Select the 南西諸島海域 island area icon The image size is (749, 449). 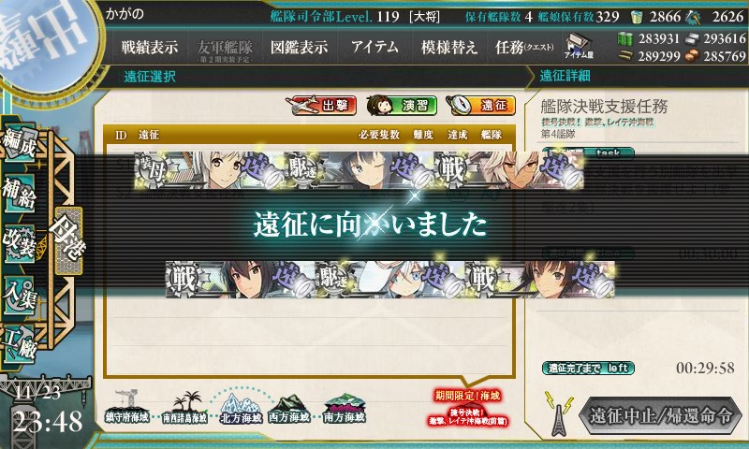pyautogui.click(x=184, y=408)
